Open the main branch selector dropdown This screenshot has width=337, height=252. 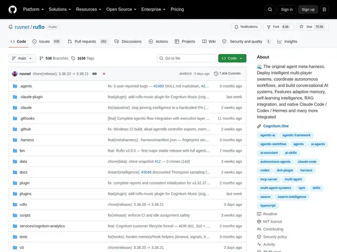coord(22,58)
